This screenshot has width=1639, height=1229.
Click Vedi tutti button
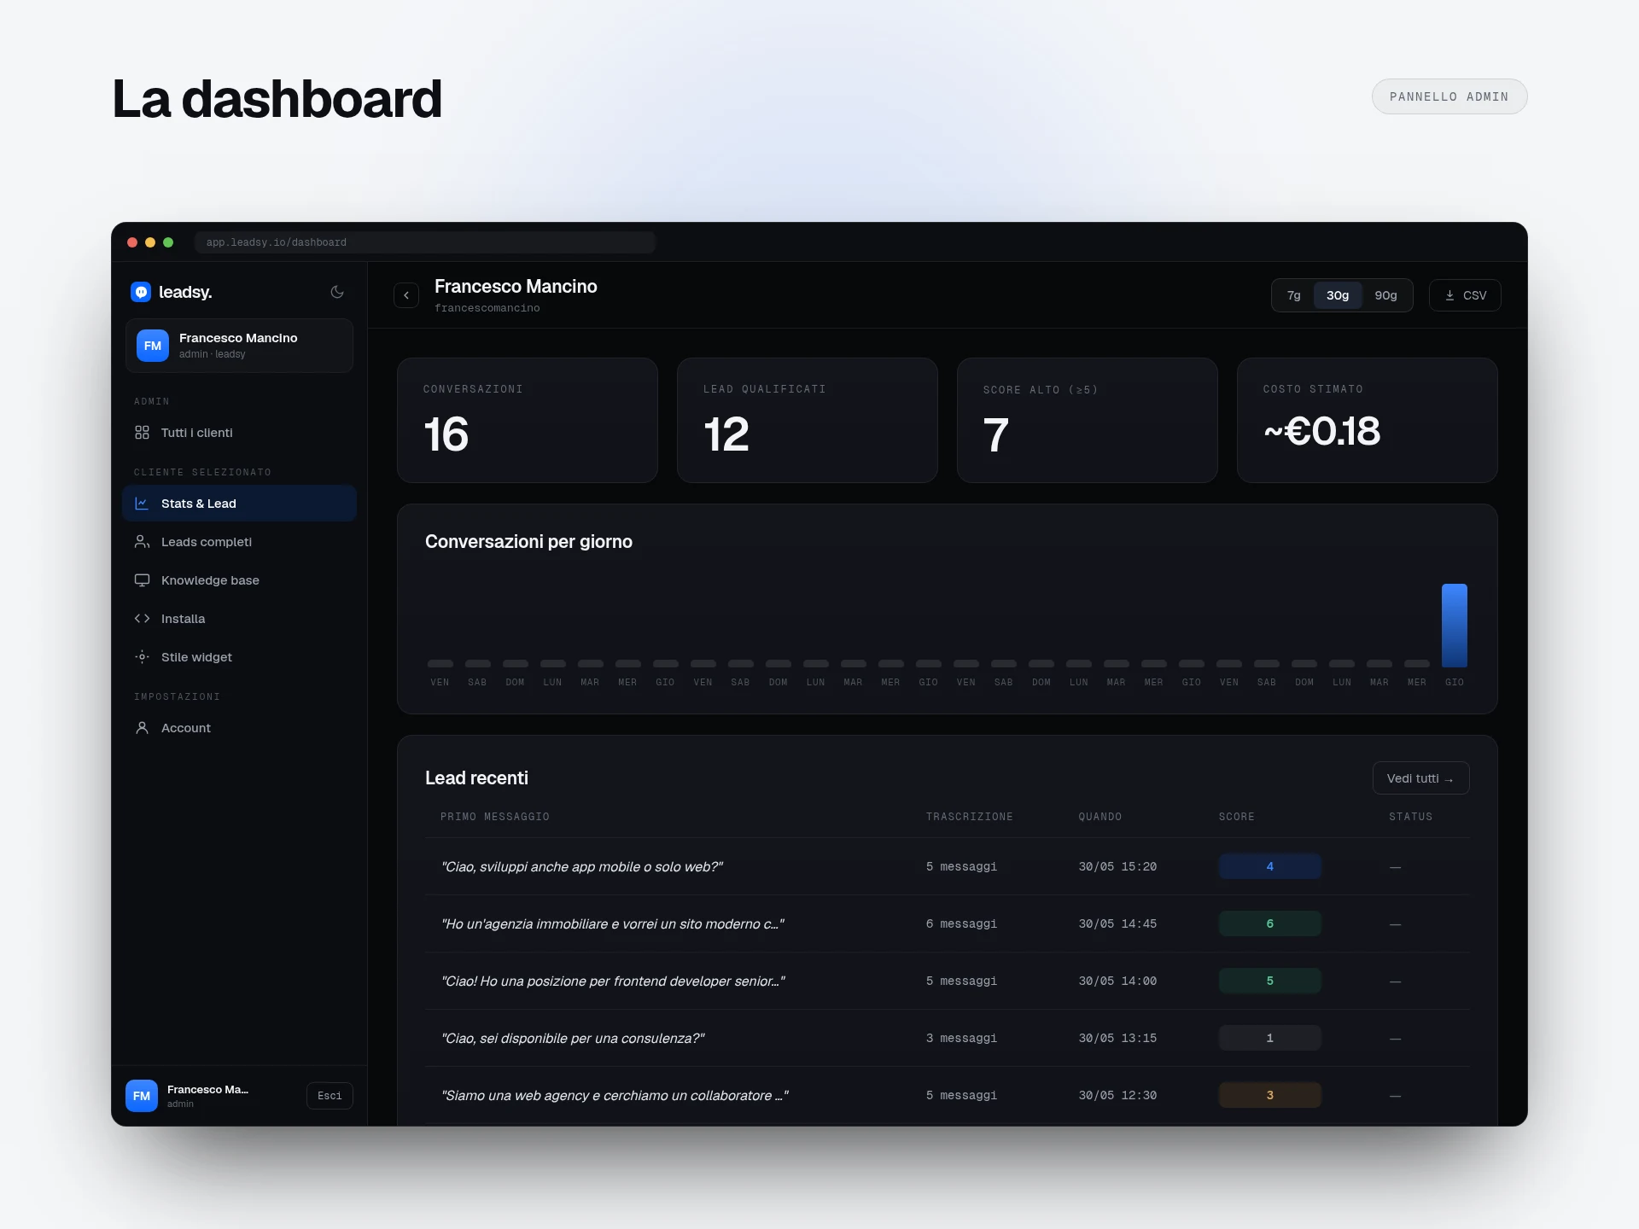coord(1420,778)
